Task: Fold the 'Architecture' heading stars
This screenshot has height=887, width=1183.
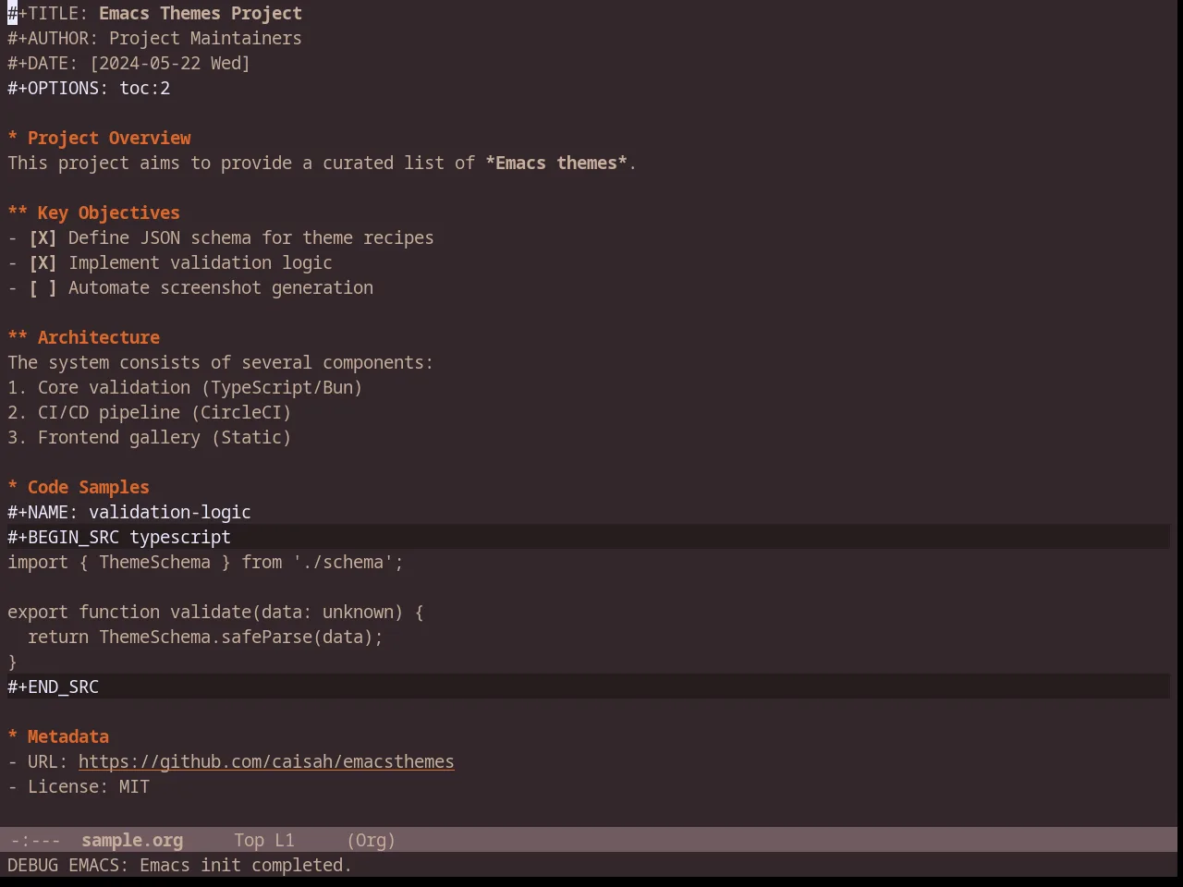Action: pos(18,337)
